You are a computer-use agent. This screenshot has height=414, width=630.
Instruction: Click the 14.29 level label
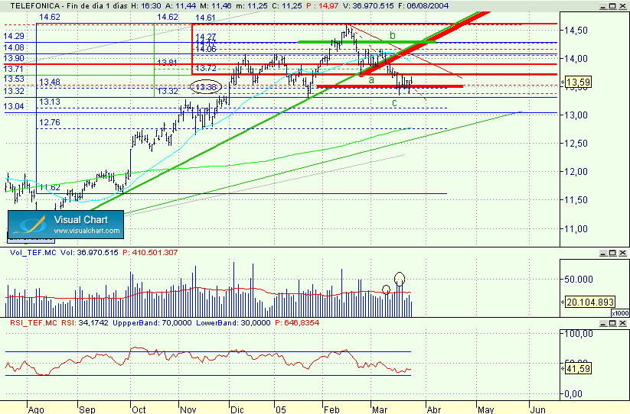pos(14,36)
